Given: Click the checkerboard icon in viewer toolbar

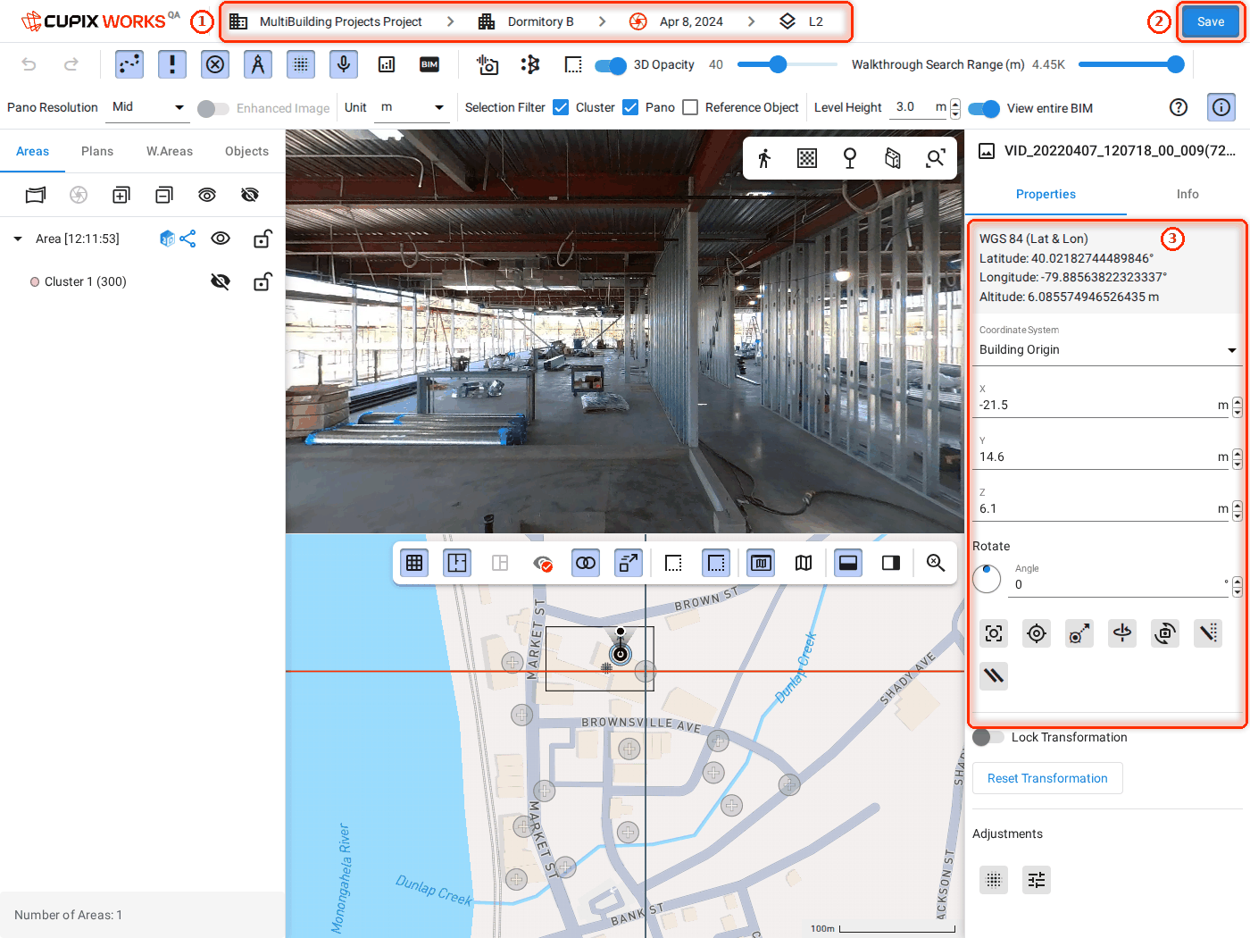Looking at the screenshot, I should pos(807,158).
